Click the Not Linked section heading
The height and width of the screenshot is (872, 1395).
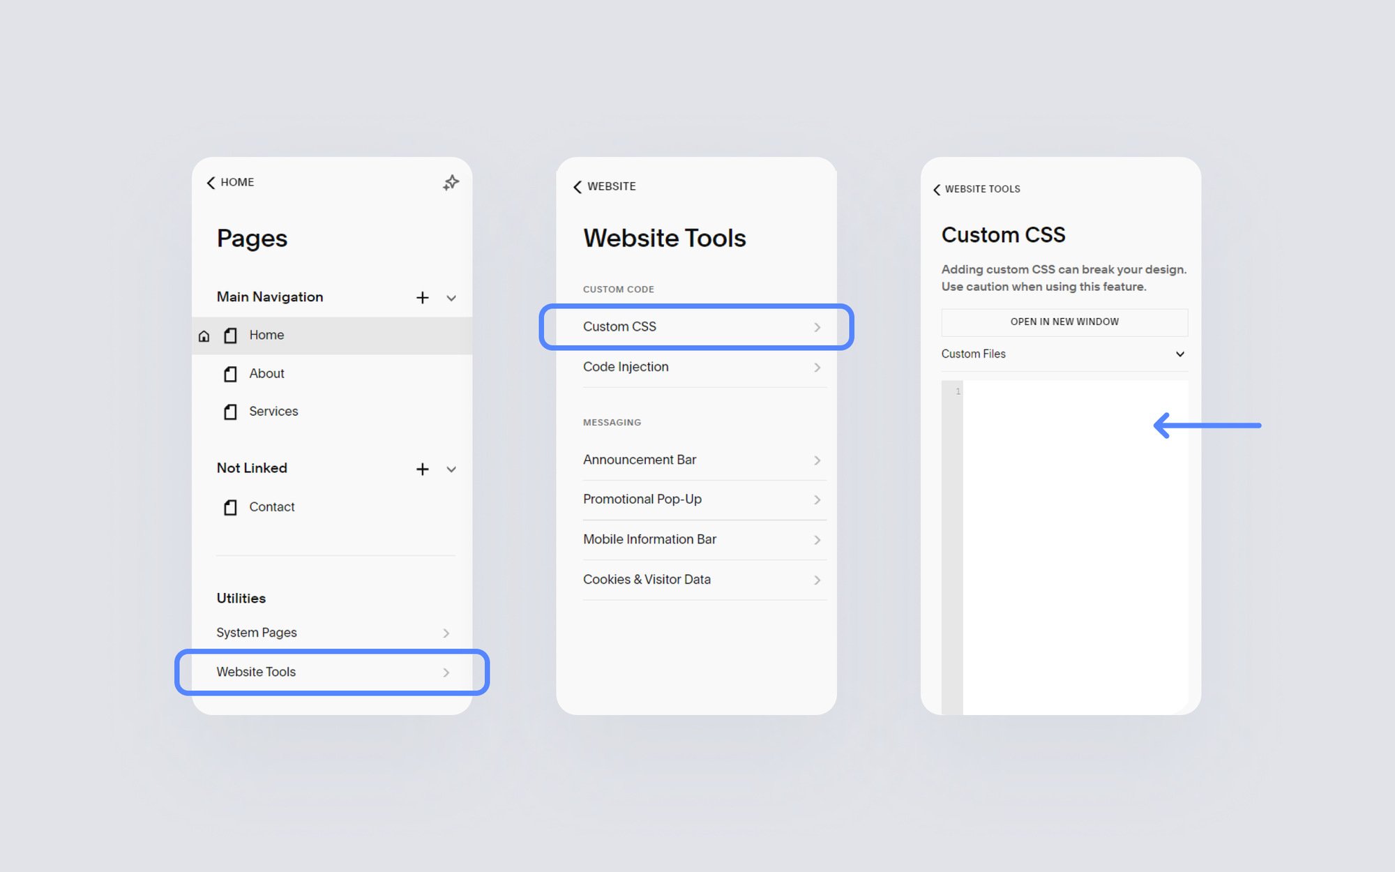[252, 468]
